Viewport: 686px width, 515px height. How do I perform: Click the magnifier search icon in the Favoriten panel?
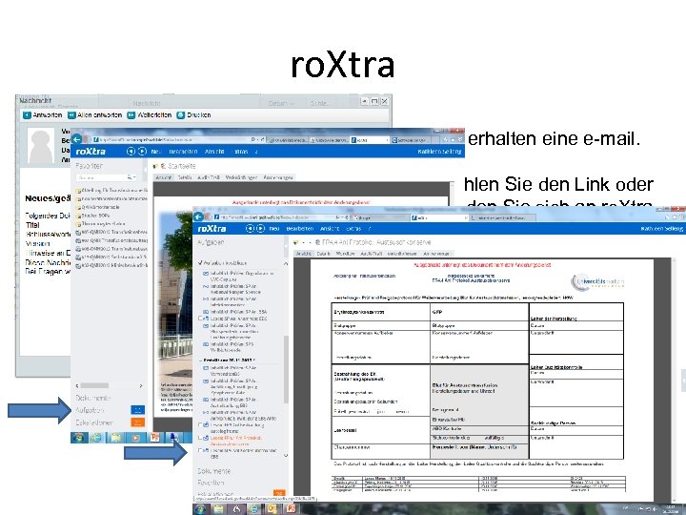pyautogui.click(x=130, y=177)
